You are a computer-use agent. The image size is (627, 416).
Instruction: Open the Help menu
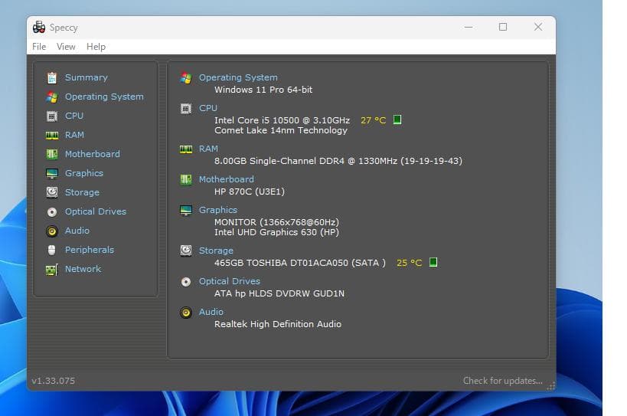[96, 47]
